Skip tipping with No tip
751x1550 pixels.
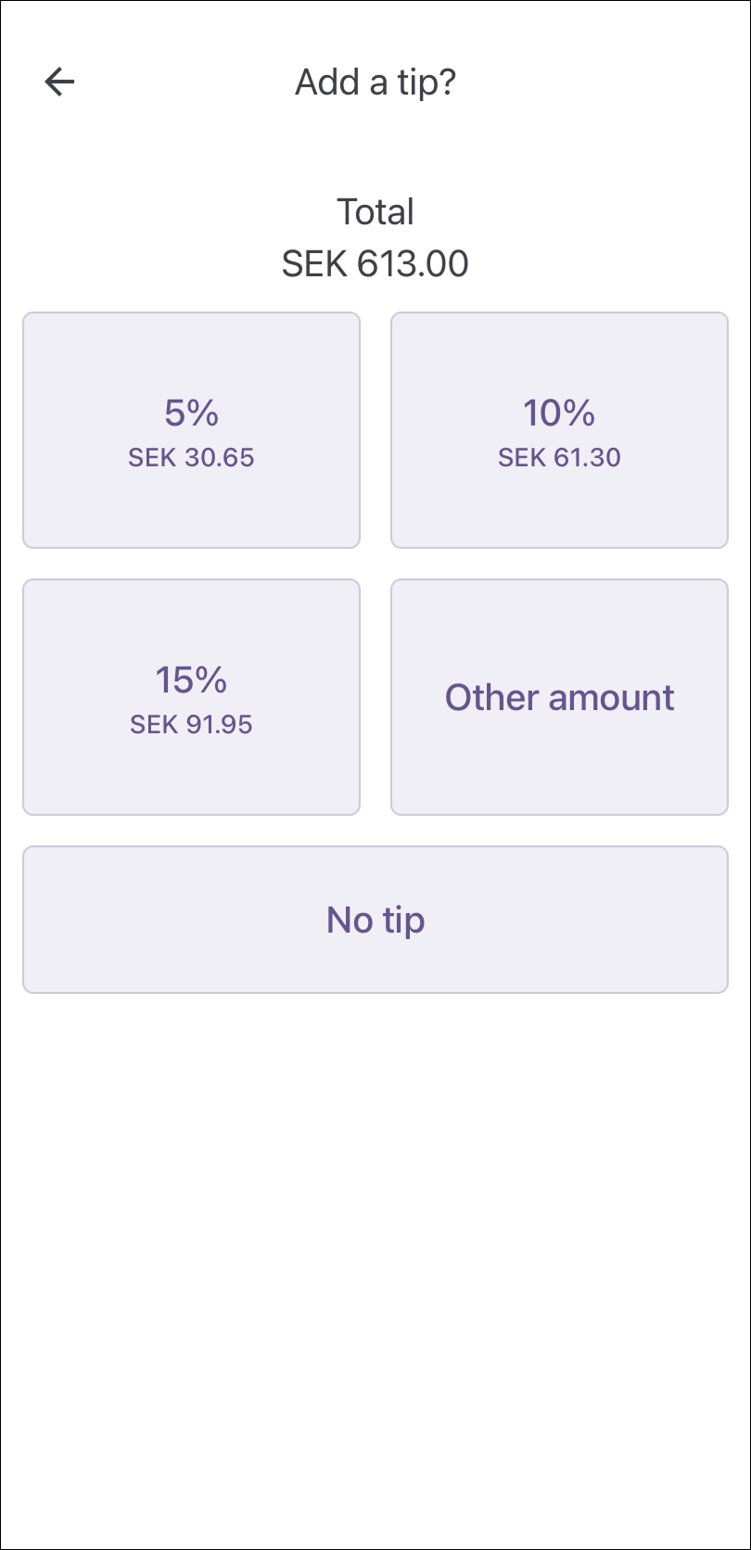tap(375, 920)
